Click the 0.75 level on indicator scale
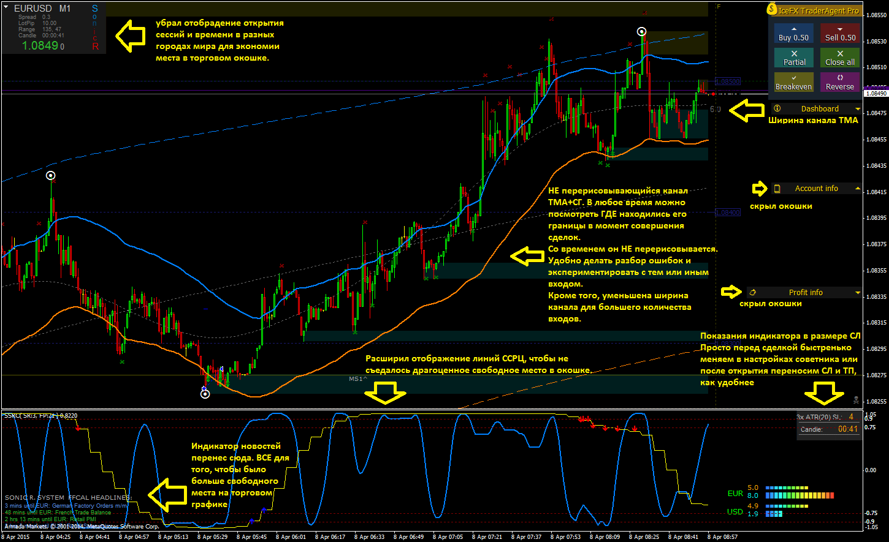Screen dimensions: 889x542 point(870,427)
